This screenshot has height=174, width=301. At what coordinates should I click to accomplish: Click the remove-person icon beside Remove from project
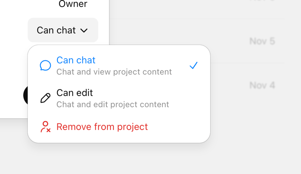[45, 127]
